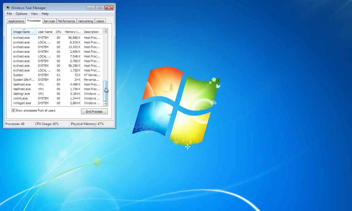Click the Physical Memory: 47% status entry

tap(87, 124)
